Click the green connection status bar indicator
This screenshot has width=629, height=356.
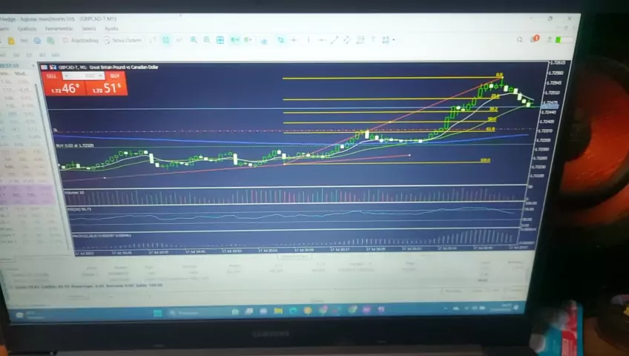(x=559, y=40)
